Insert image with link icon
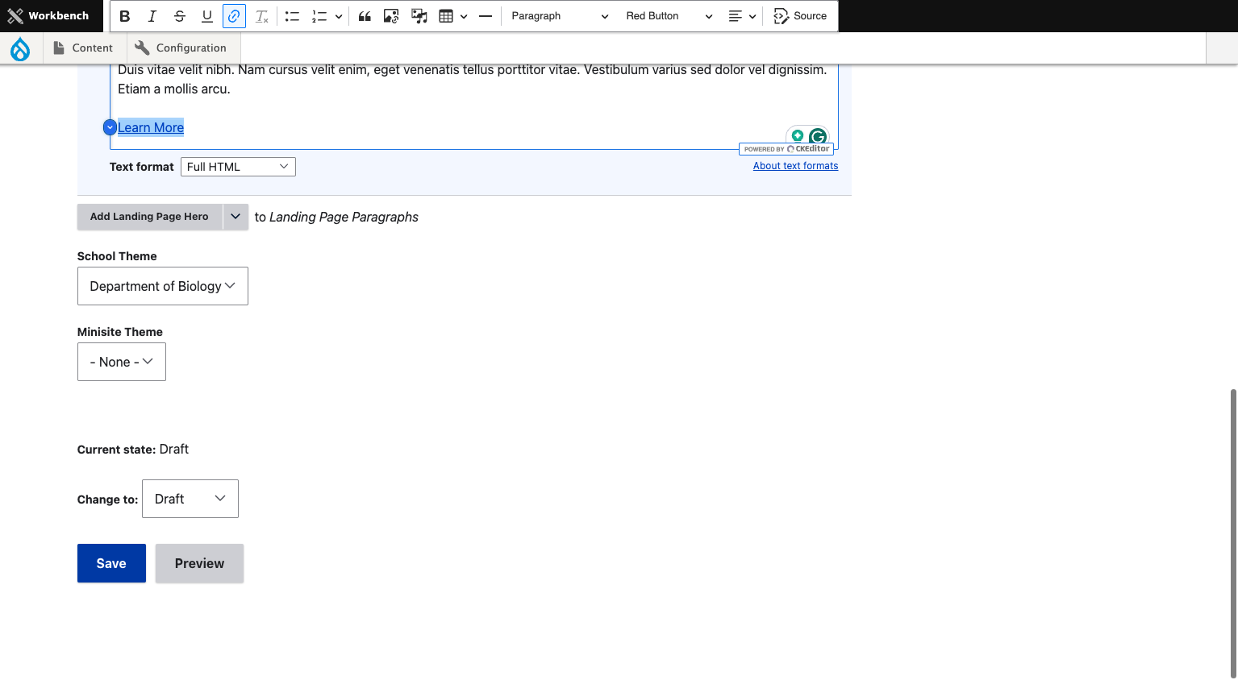1238x680 pixels. pyautogui.click(x=391, y=16)
